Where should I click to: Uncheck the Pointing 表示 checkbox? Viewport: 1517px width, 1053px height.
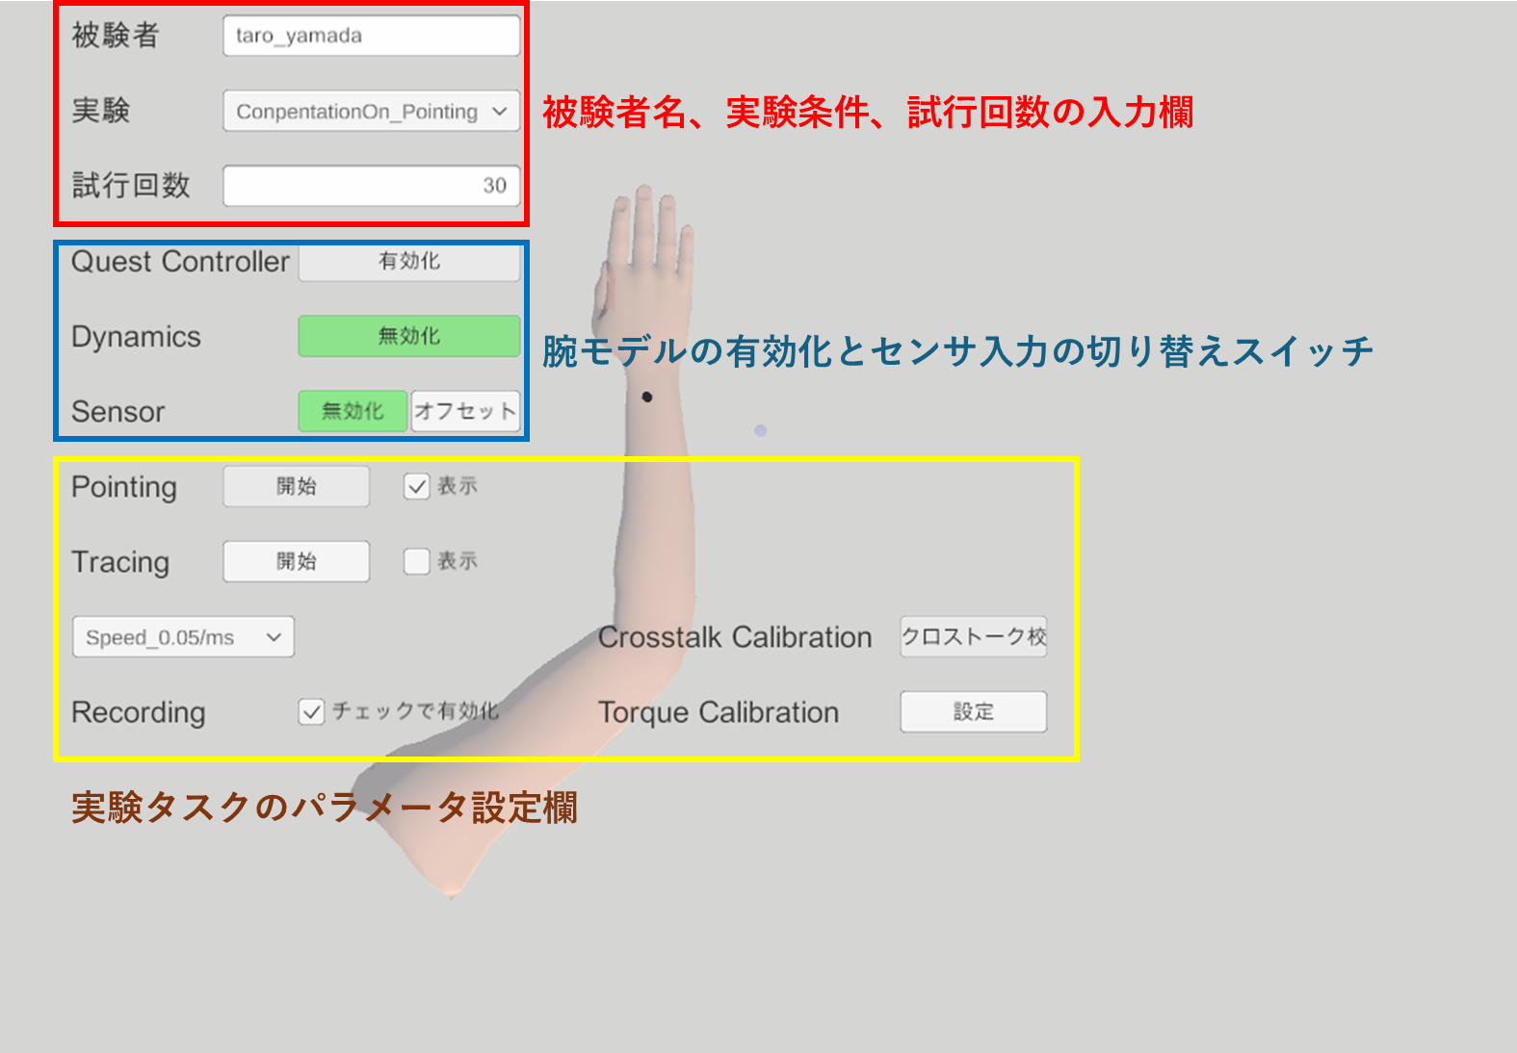416,486
